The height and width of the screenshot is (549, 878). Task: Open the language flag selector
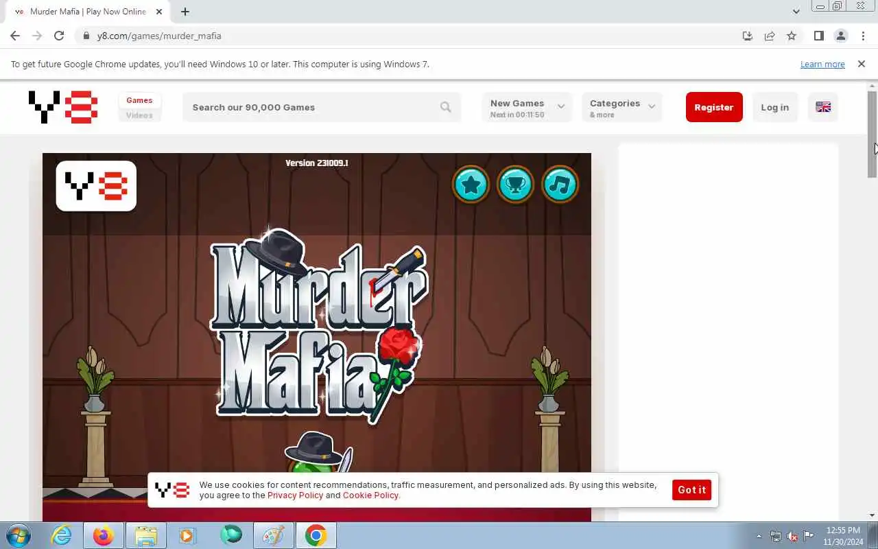823,107
